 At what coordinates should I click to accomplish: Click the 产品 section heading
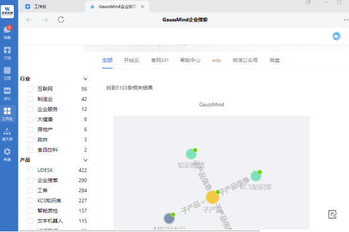[25, 160]
